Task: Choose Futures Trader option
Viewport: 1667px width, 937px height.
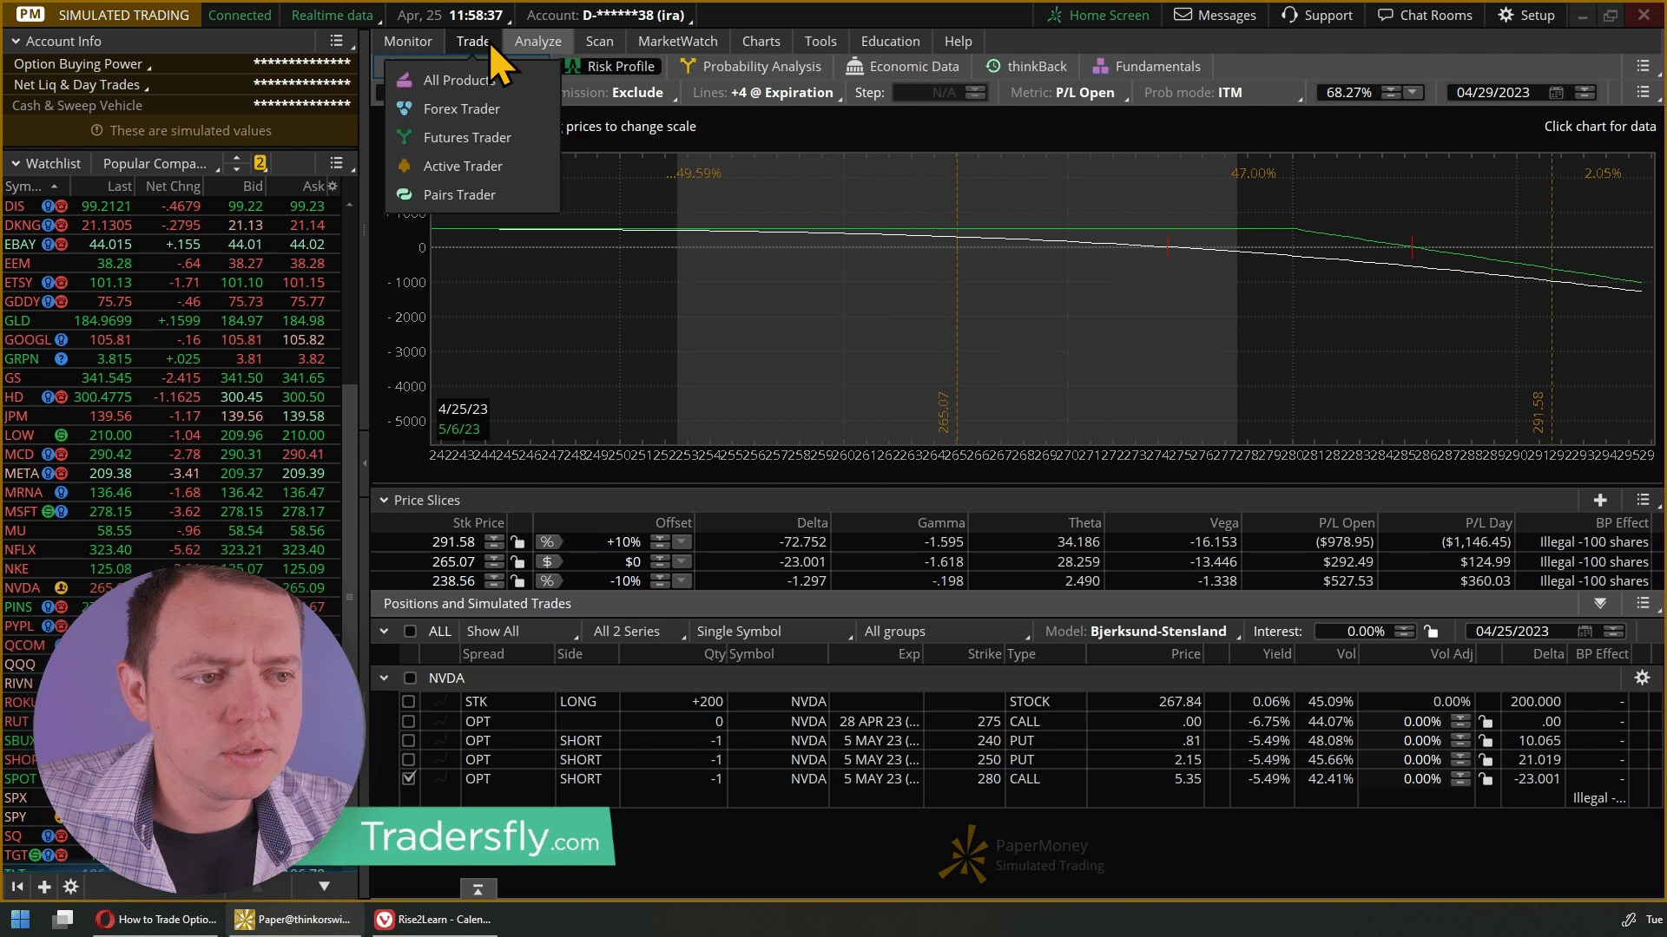Action: click(467, 137)
